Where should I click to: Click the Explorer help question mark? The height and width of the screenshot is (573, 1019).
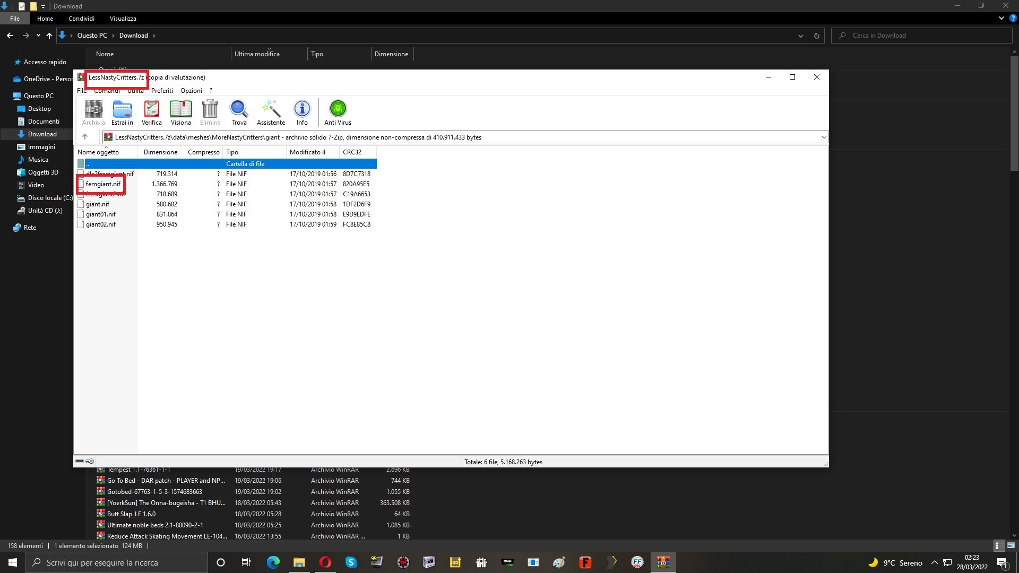[1013, 18]
